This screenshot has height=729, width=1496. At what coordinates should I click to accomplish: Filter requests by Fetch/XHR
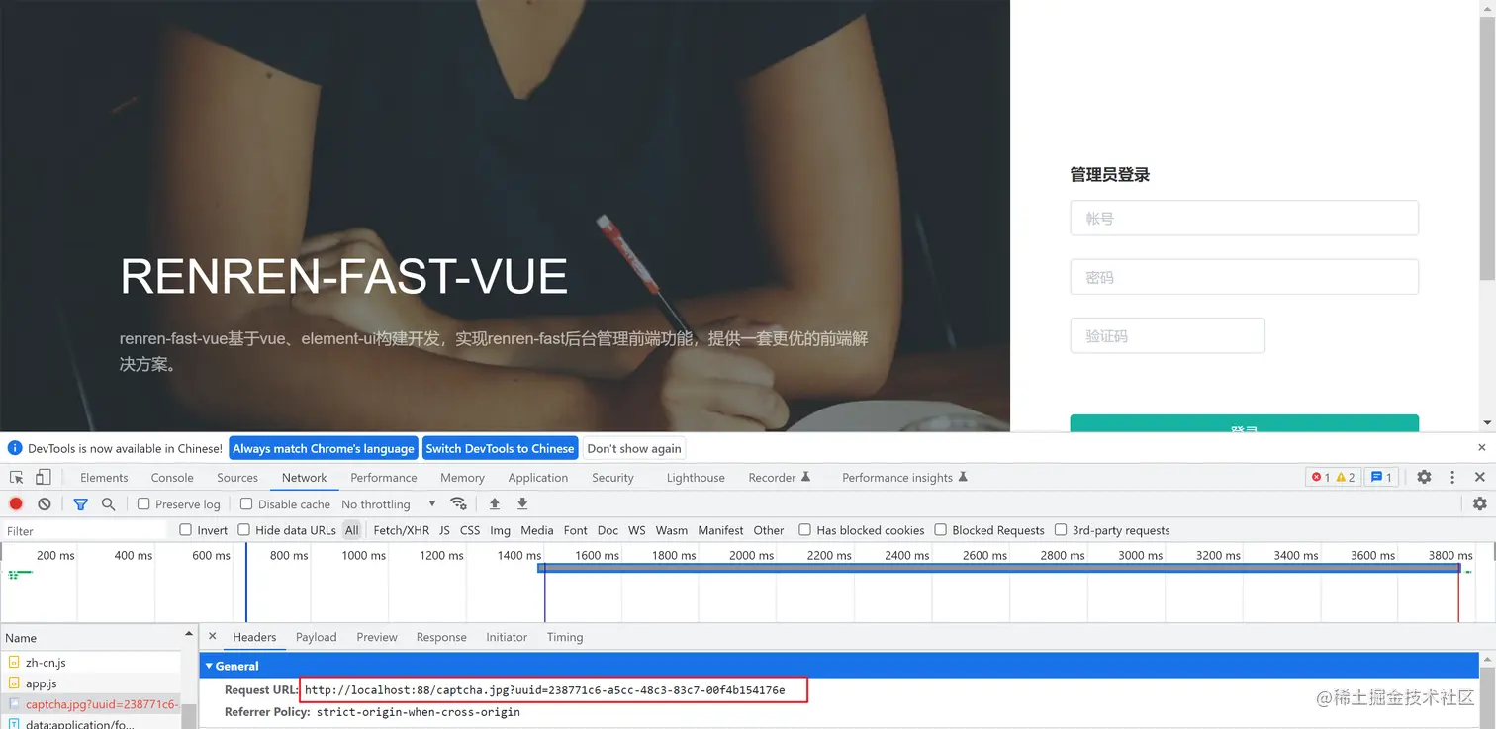[402, 530]
